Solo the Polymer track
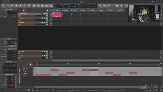163x92 pixels. coord(45,18)
